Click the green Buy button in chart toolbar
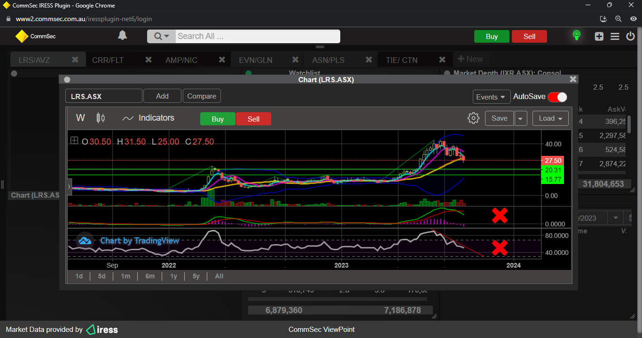Screen dimensions: 642x338 click(218, 119)
